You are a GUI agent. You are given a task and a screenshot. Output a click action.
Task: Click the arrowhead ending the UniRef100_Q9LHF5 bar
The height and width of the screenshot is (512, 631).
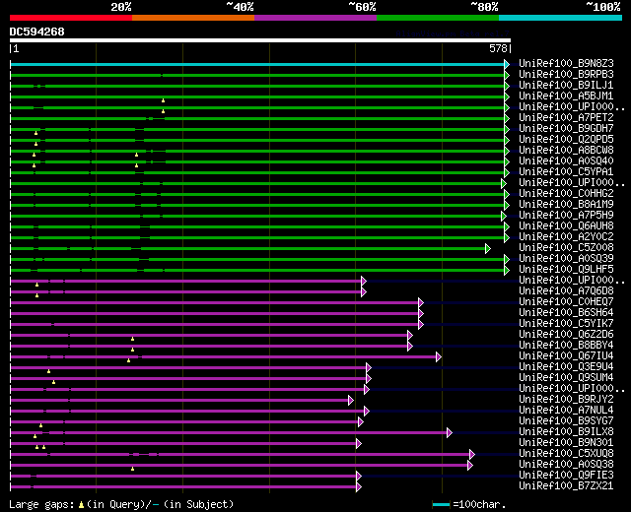click(507, 270)
